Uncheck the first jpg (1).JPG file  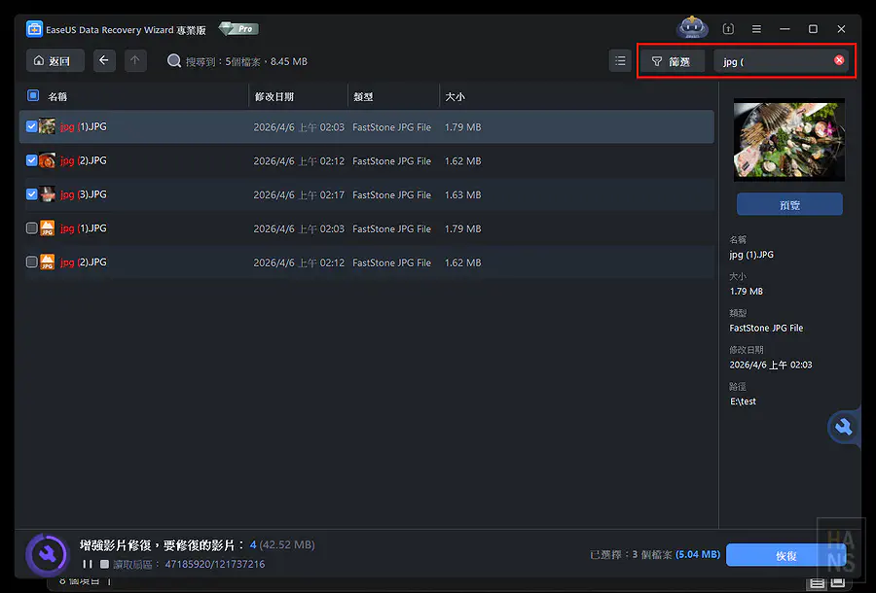tap(32, 126)
